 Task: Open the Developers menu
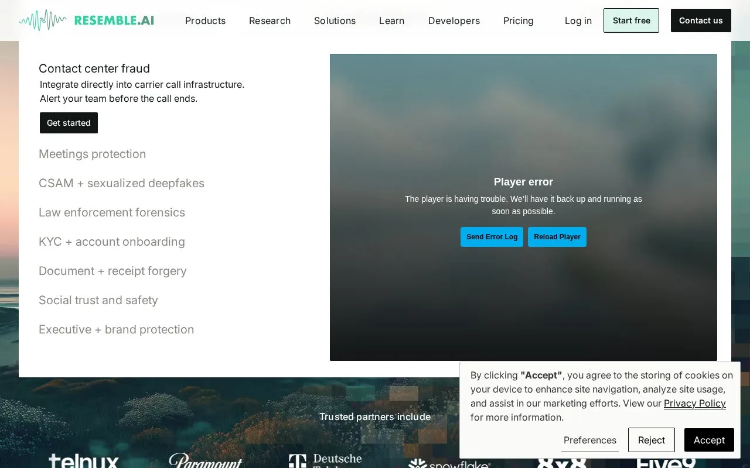454,20
